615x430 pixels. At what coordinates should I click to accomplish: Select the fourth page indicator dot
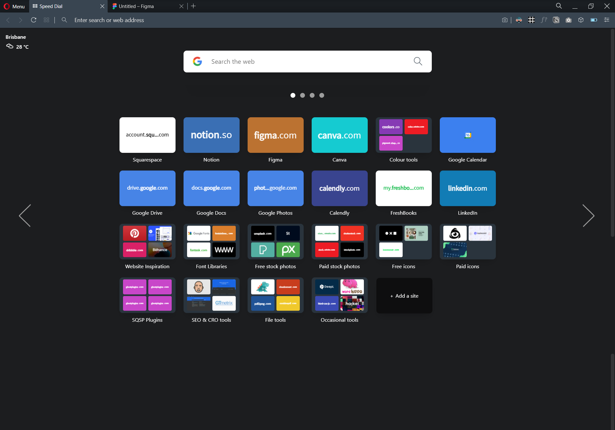click(x=322, y=95)
